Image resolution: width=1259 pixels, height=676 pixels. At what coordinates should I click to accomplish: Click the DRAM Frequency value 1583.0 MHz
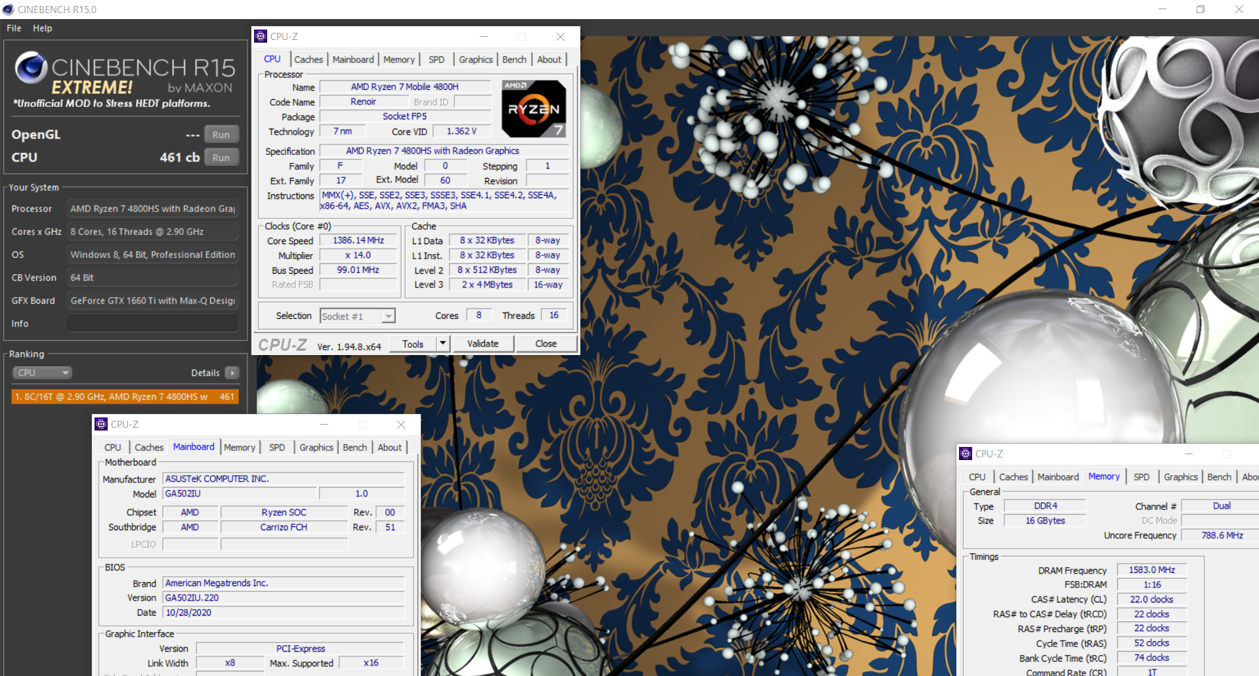pyautogui.click(x=1152, y=570)
